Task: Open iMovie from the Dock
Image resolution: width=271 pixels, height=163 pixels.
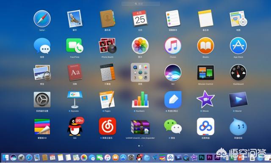Action: coord(194,157)
